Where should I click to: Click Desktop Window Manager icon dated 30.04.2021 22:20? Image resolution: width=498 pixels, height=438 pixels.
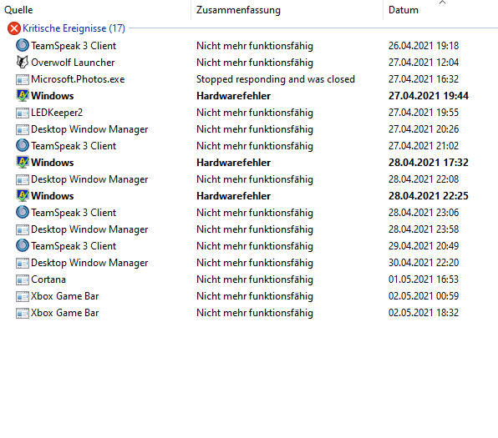tap(23, 263)
